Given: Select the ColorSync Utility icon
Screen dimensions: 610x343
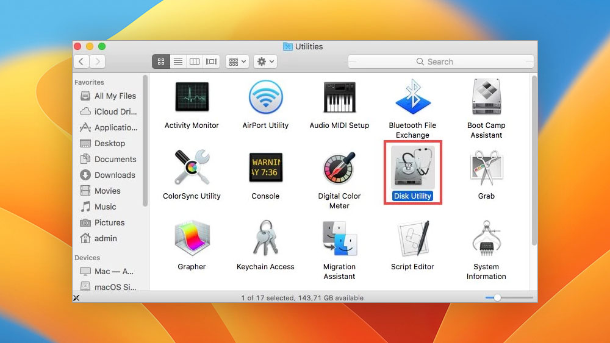Looking at the screenshot, I should (192, 167).
